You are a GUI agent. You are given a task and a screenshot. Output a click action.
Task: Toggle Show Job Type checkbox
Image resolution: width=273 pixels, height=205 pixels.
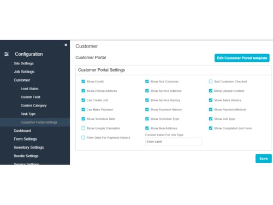[x=211, y=119]
